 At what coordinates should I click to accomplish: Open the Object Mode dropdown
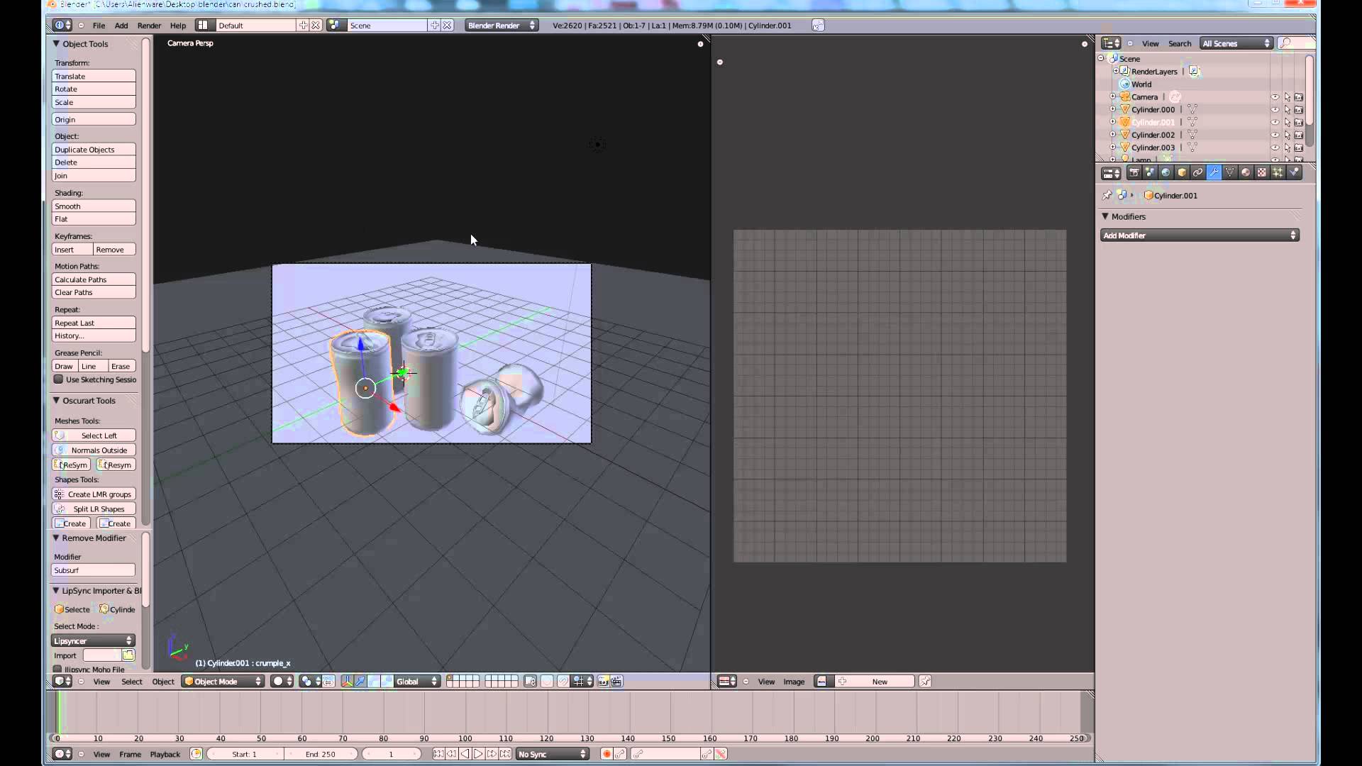point(223,682)
